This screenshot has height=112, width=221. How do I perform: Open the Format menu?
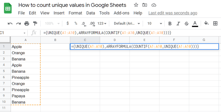click(x=75, y=13)
